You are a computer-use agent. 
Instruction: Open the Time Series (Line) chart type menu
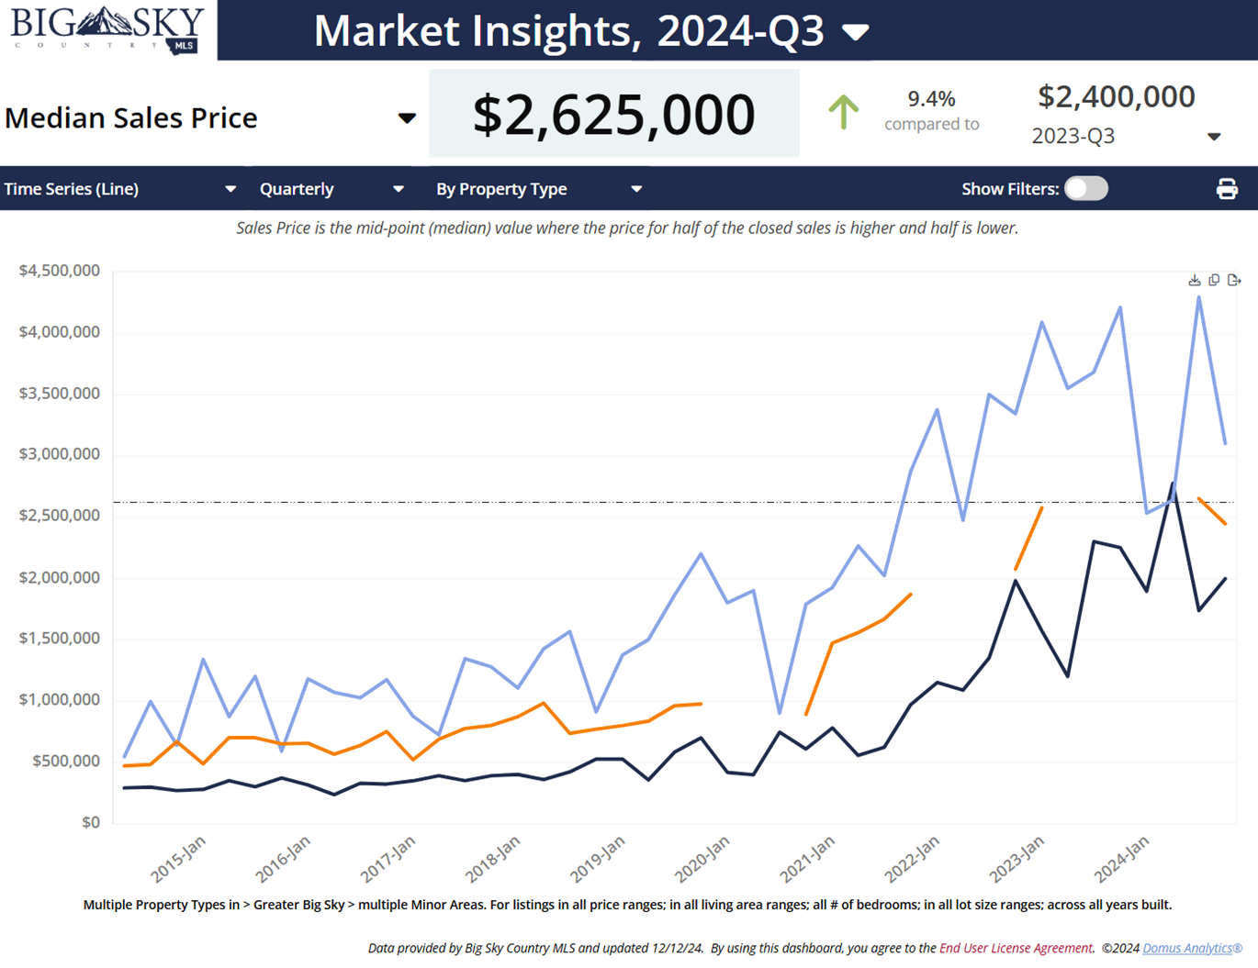[230, 189]
